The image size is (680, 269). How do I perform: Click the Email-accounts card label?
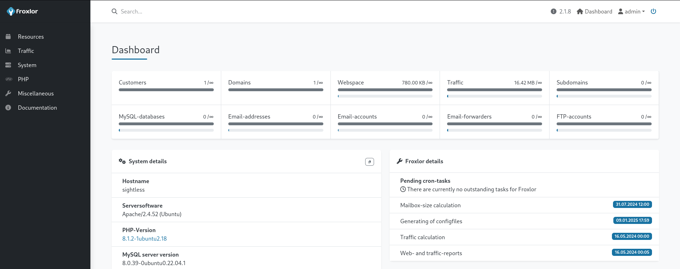pyautogui.click(x=357, y=116)
